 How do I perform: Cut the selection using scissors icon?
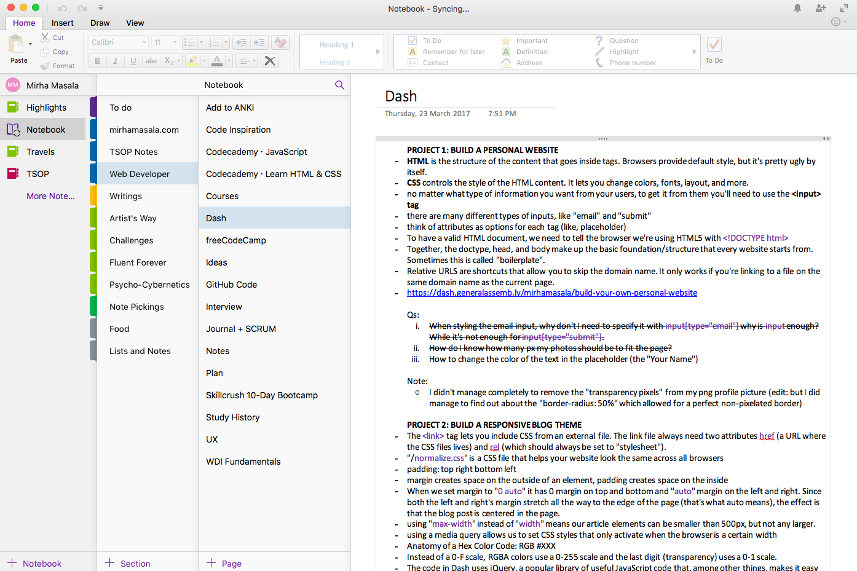tap(45, 37)
